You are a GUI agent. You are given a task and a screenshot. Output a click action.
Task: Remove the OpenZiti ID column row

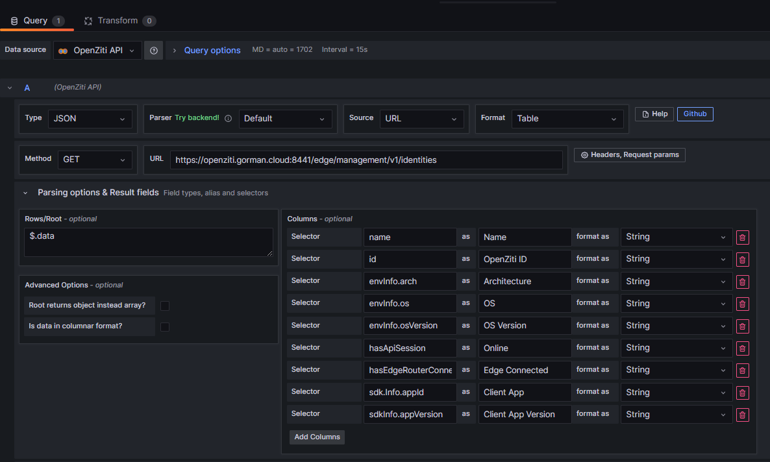(742, 259)
